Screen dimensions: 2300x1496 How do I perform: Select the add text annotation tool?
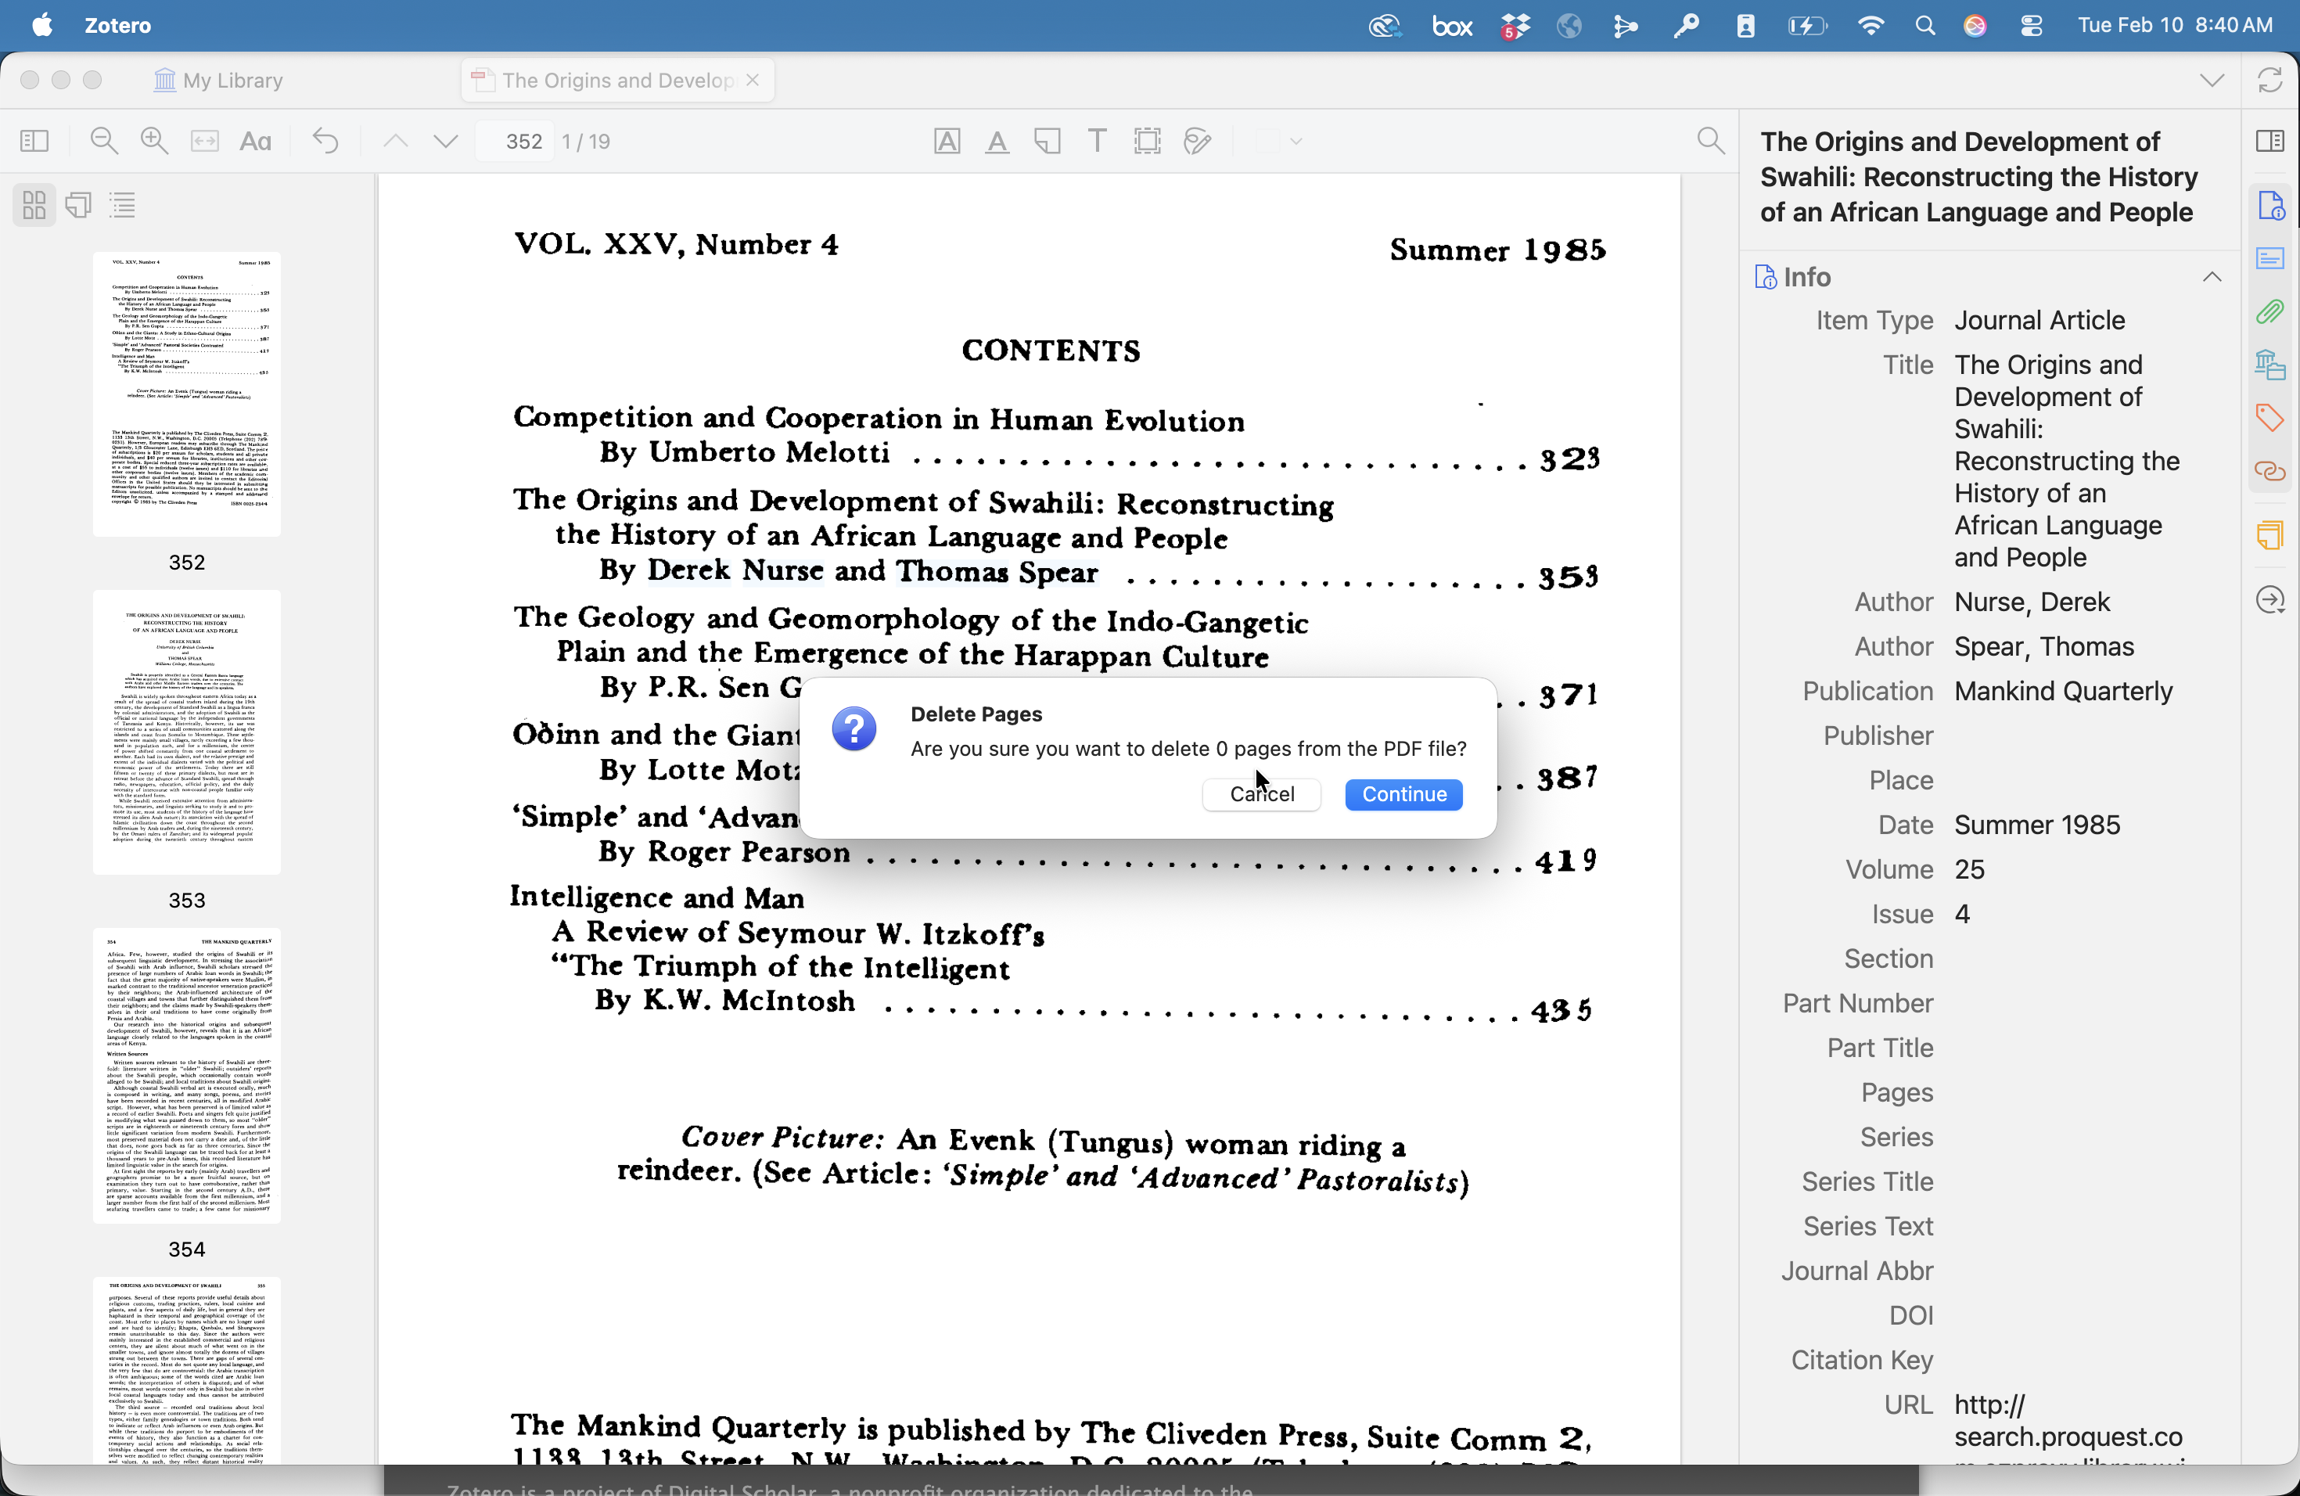(1097, 141)
